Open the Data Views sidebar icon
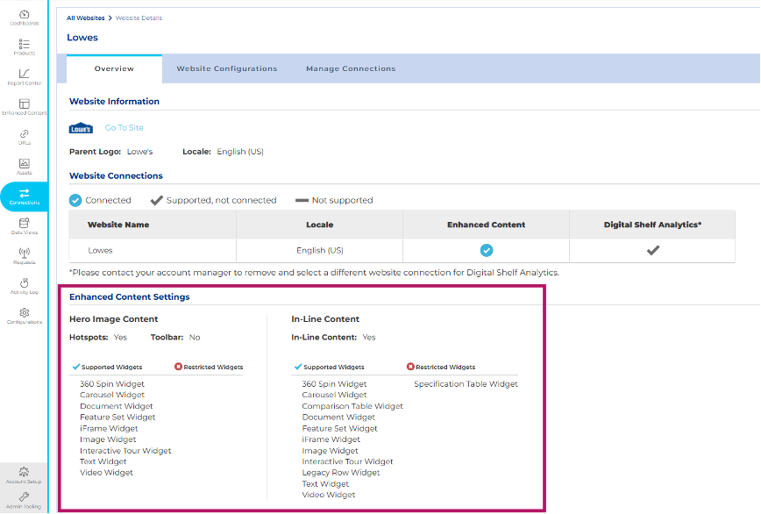761x514 pixels. [25, 224]
